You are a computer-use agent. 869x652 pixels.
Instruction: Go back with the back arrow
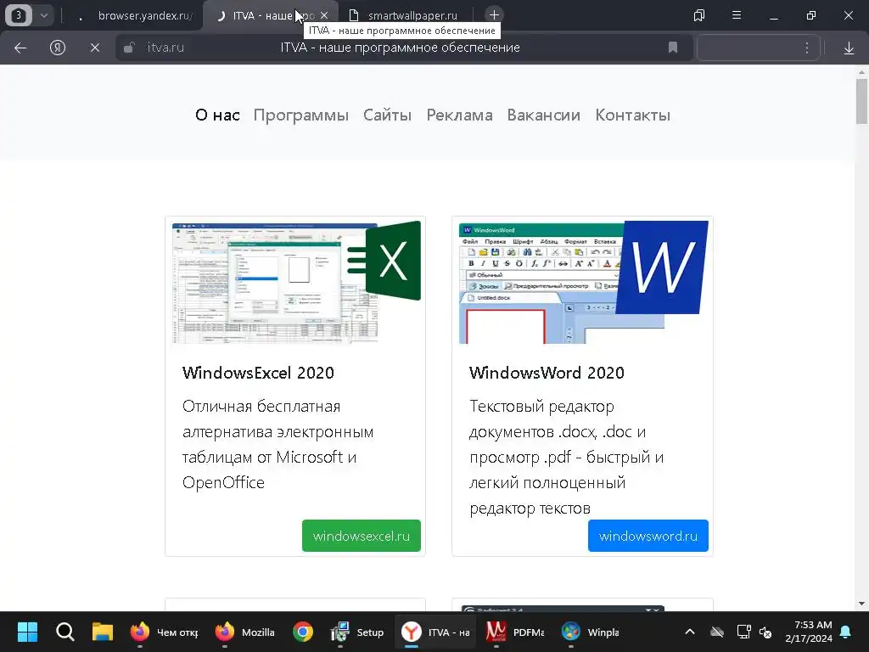(20, 48)
